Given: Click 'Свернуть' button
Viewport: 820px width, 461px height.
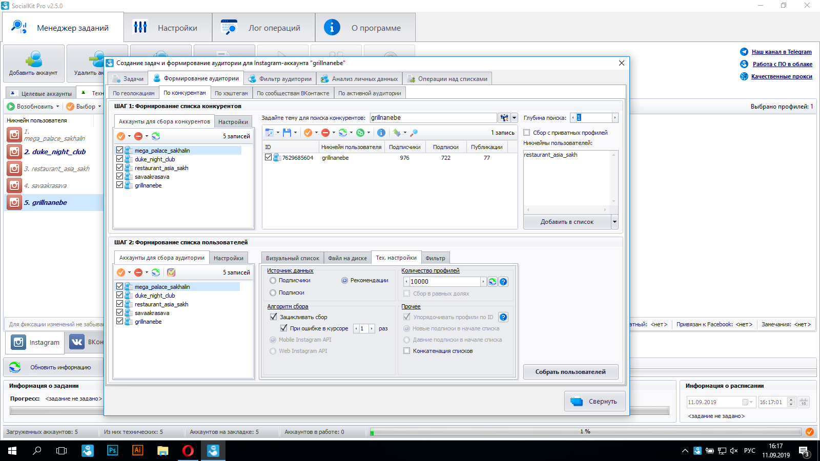Looking at the screenshot, I should click(595, 402).
